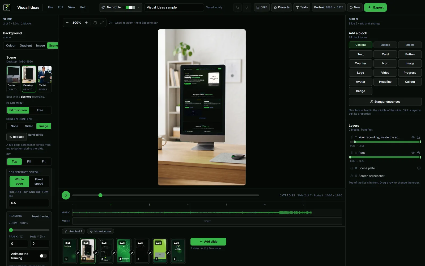Switch to the Gradient background tab
Viewport: 425px width, 266px height.
pyautogui.click(x=26, y=45)
